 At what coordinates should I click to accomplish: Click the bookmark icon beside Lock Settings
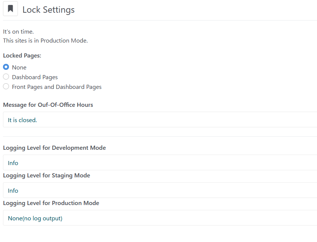pos(10,9)
